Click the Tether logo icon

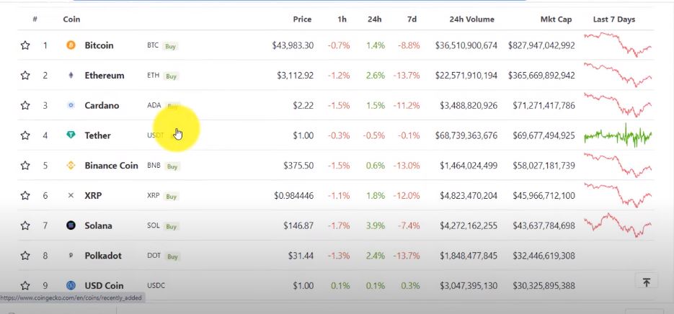[x=71, y=135]
